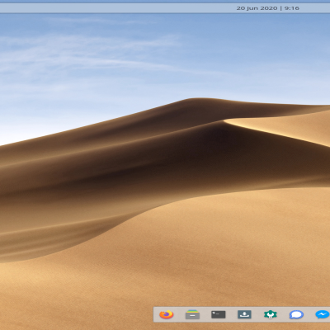Click the grey archive drawer icon

coord(192,314)
